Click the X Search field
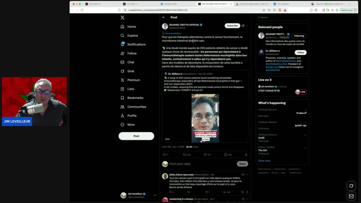The width and height of the screenshot is (361, 203). coord(282,17)
